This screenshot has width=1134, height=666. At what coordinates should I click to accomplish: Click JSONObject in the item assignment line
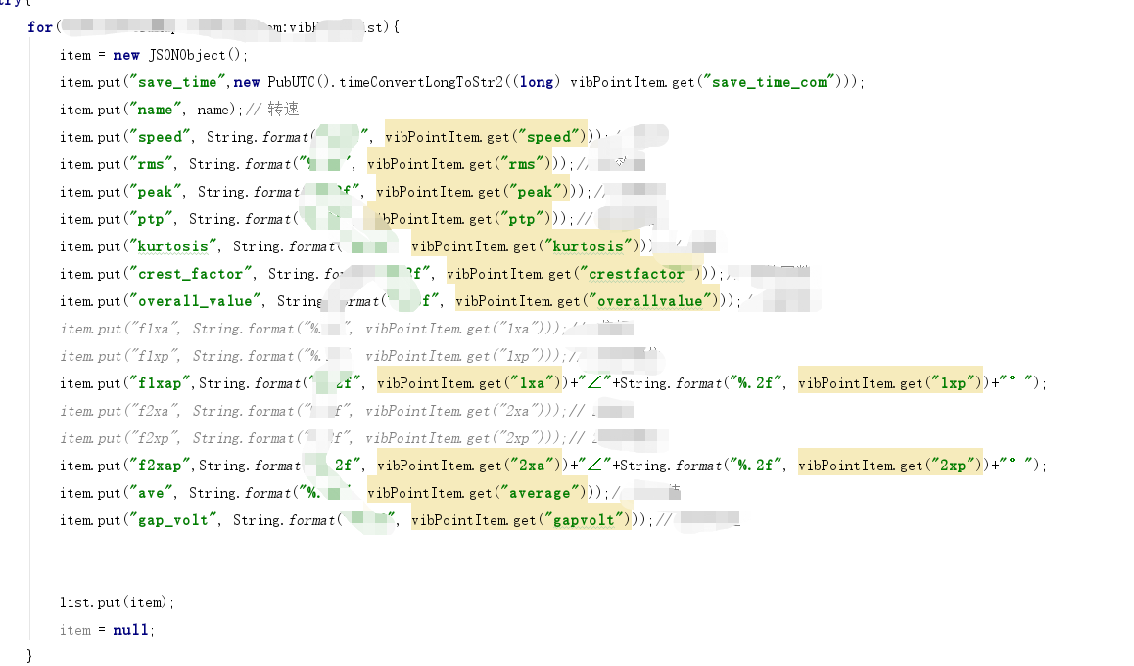click(x=187, y=55)
